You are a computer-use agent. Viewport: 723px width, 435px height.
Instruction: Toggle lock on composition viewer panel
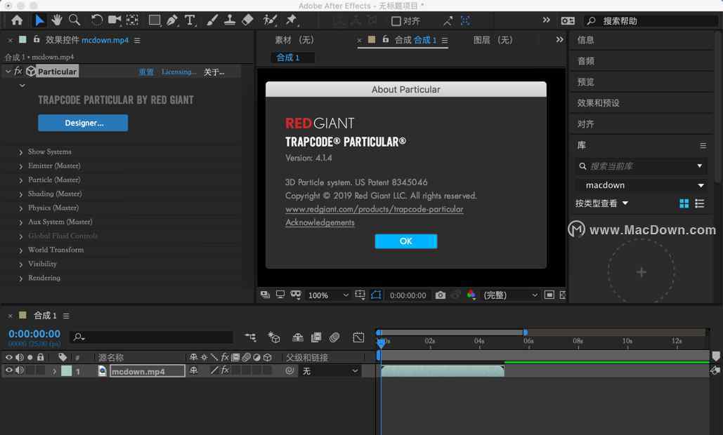pos(385,39)
